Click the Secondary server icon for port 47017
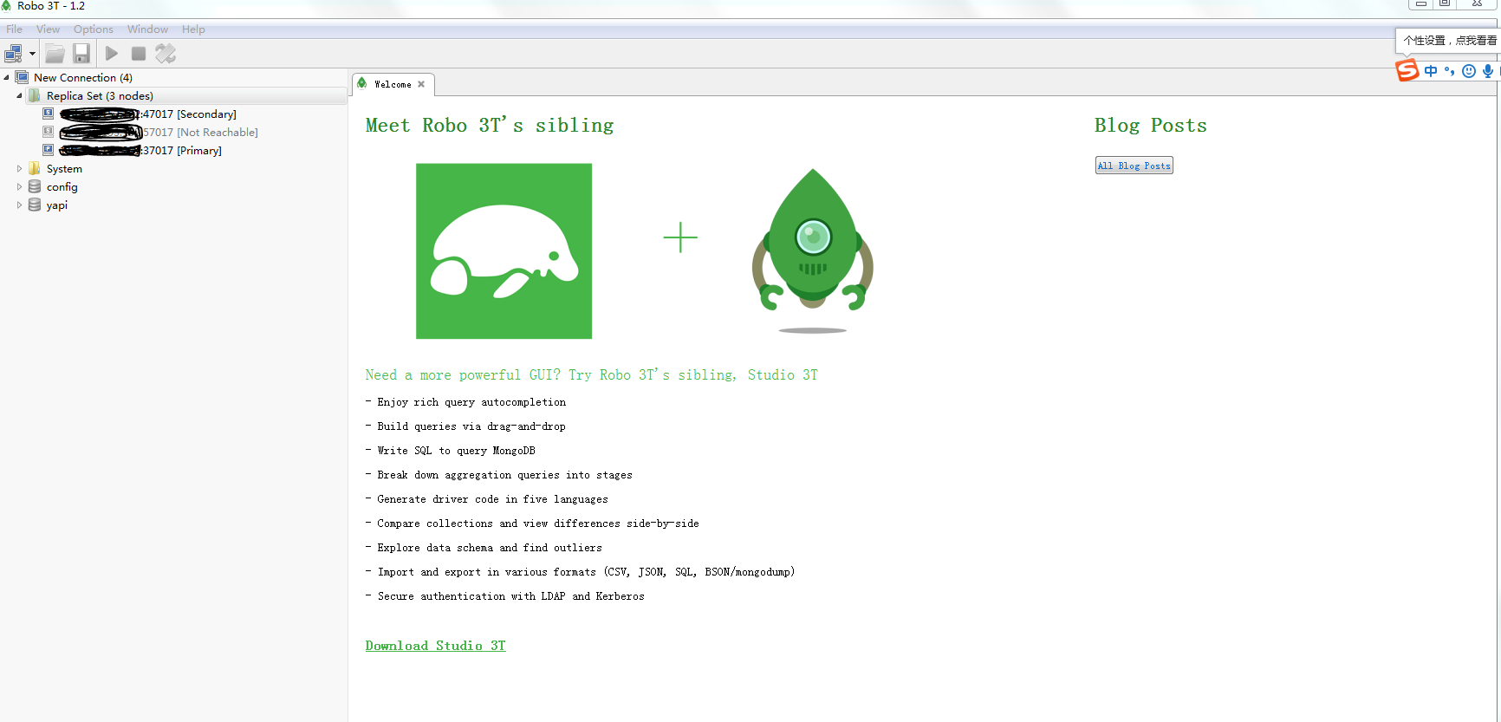This screenshot has height=722, width=1501. click(x=49, y=114)
